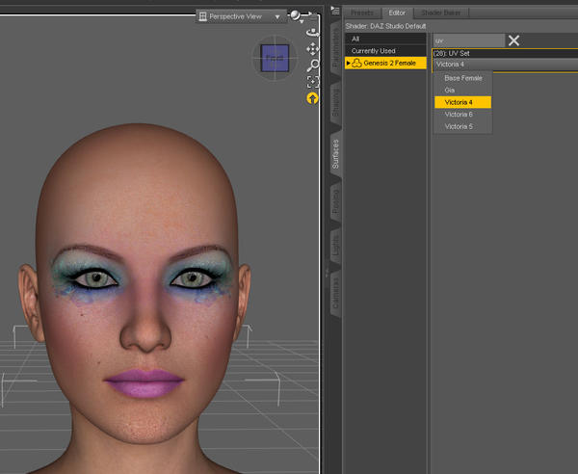Viewport: 578px width, 474px height.
Task: Click the yellow reset view arrow icon
Action: tap(312, 98)
